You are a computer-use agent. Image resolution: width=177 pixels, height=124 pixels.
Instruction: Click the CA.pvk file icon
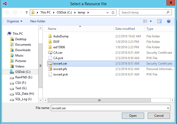click(50, 58)
